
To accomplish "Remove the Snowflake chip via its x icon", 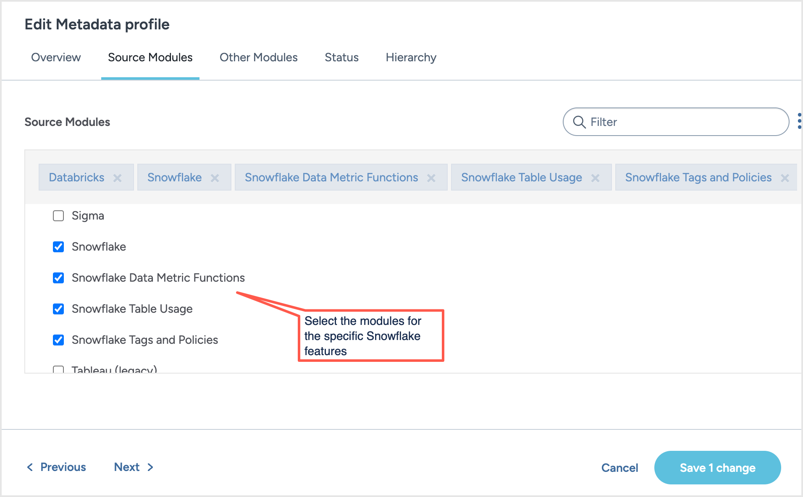I will 215,178.
